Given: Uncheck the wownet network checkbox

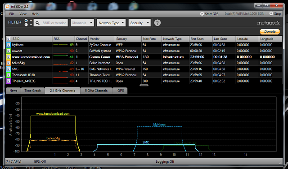Looking at the screenshot, I should point(8,51).
